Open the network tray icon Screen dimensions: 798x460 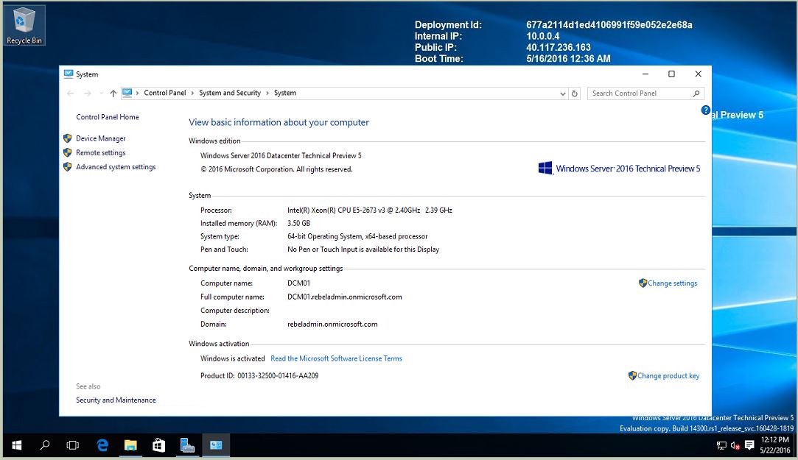[721, 446]
